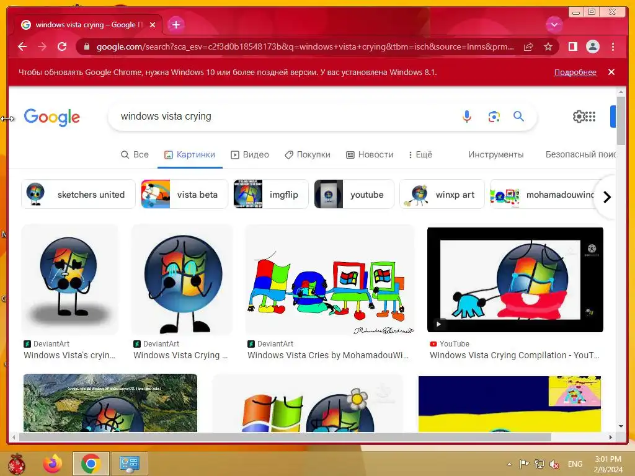Viewport: 635px width, 476px height.
Task: Open the blue and yellow thumbnail image
Action: tap(510, 404)
